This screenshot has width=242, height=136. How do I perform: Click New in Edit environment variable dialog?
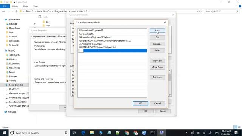click(x=157, y=31)
